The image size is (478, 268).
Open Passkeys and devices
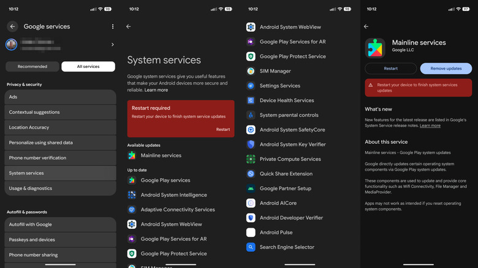(60, 240)
